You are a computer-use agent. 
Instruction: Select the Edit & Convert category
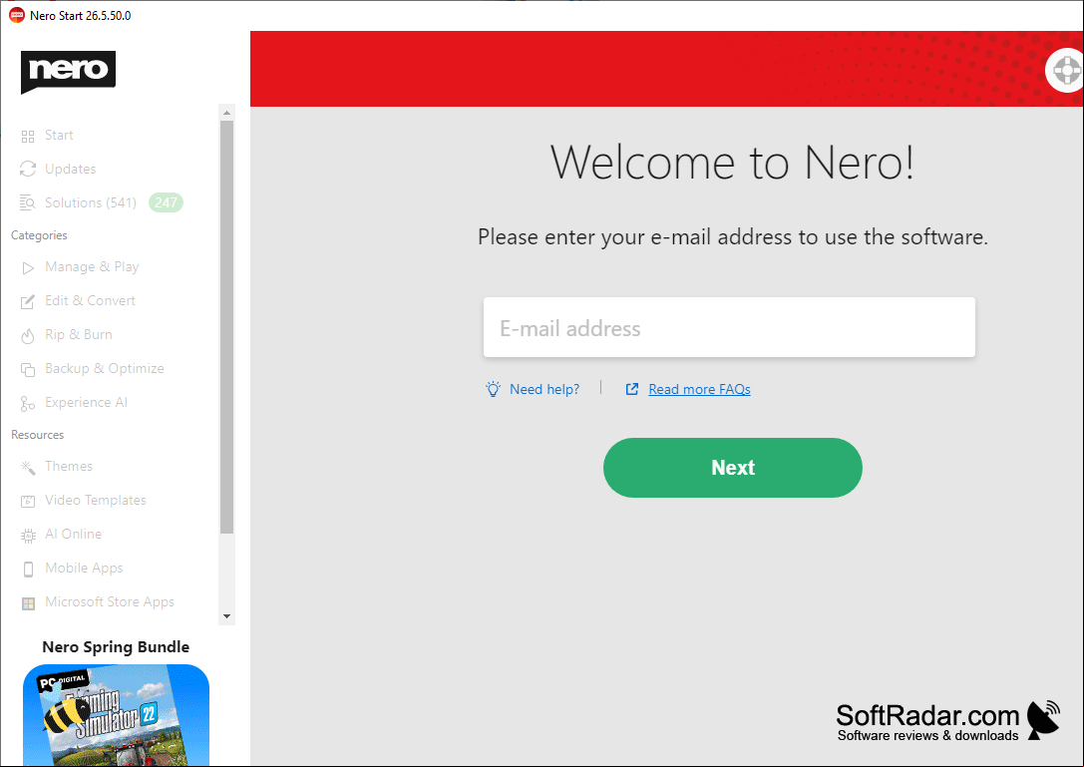90,301
